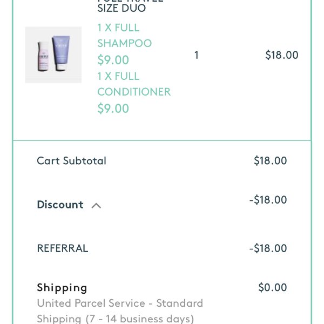Screen dimensions: 324x324
Task: Click the shampoo price $9.00
Action: [x=113, y=60]
